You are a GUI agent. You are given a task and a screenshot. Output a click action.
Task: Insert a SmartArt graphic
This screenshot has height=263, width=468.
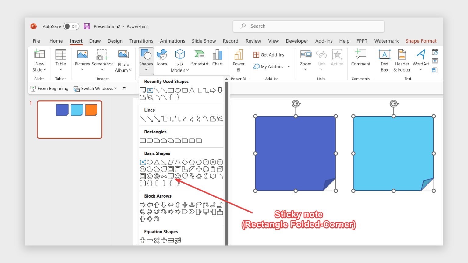point(200,58)
